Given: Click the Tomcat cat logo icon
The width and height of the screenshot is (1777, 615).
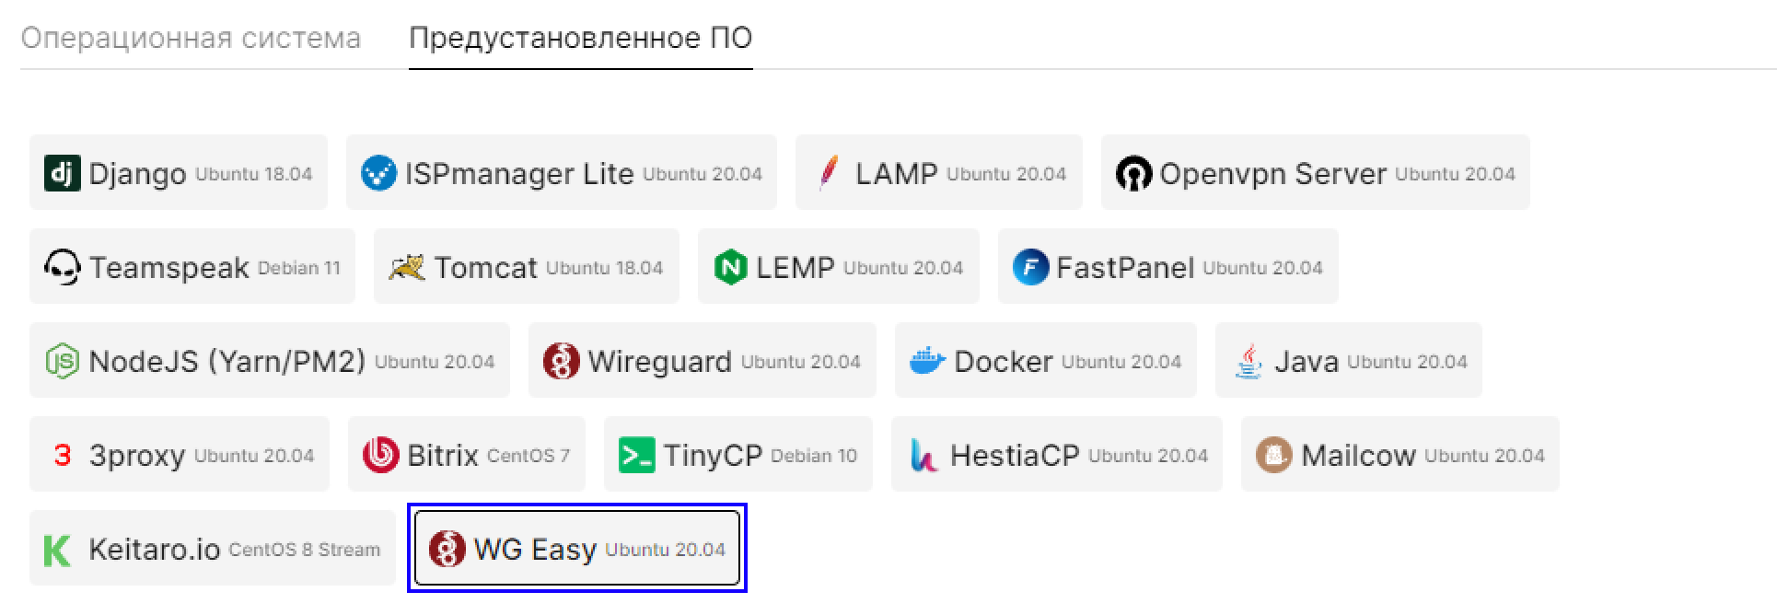Looking at the screenshot, I should tap(406, 267).
